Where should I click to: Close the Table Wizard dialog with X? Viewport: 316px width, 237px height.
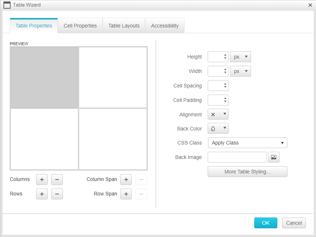(310, 5)
